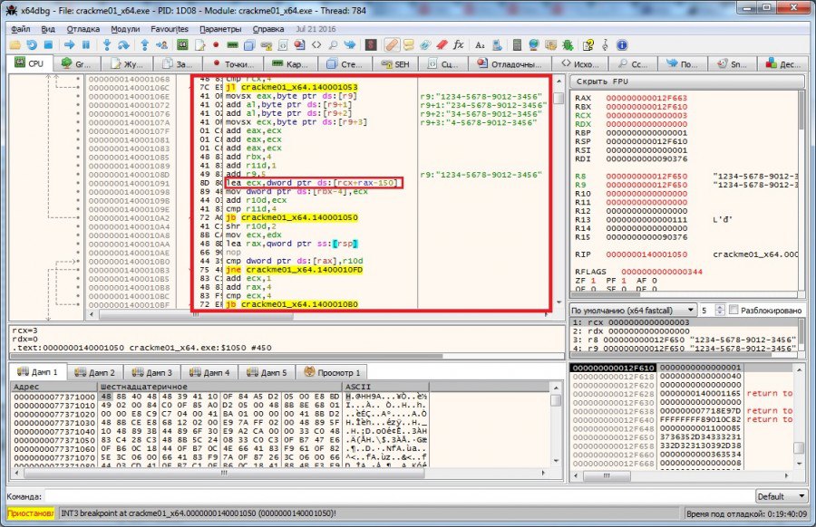Click the pause execution icon
The height and width of the screenshot is (527, 816).
pos(86,43)
